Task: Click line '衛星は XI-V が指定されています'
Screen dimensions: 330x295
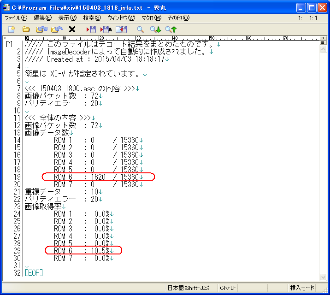Action: [x=86, y=74]
